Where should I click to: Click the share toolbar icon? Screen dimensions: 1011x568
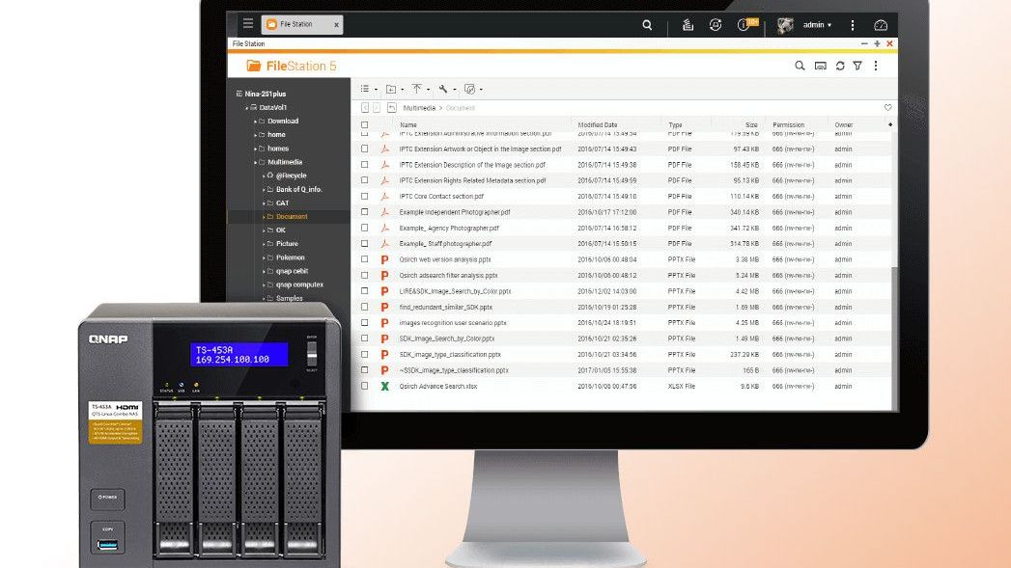(x=469, y=89)
